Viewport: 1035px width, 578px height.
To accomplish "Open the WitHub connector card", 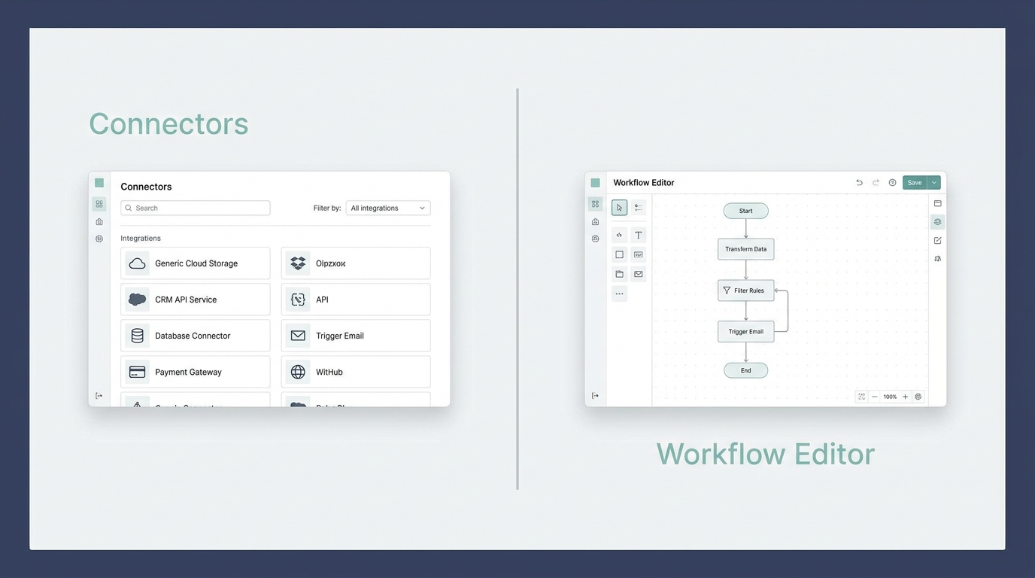I will click(356, 372).
